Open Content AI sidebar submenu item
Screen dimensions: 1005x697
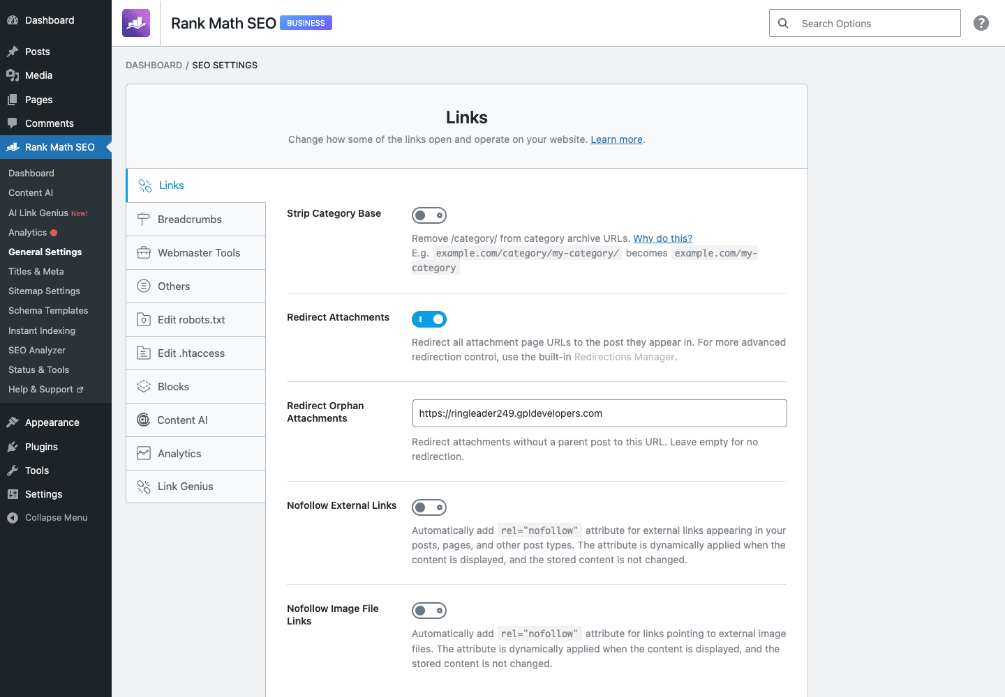[31, 192]
